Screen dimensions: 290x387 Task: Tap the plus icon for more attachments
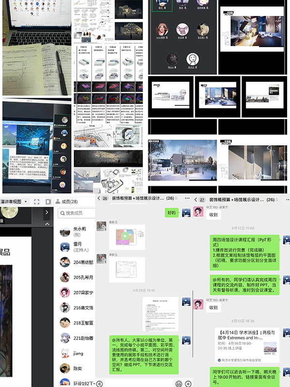click(x=188, y=384)
